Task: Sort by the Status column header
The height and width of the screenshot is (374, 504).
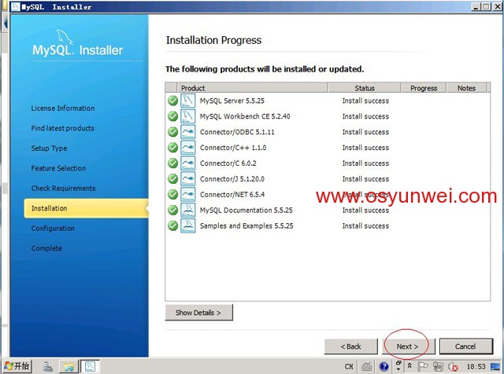Action: (x=364, y=88)
